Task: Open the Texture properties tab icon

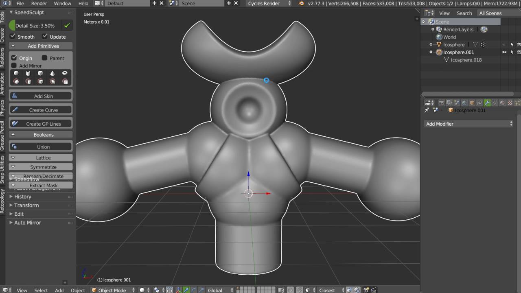Action: coord(510,103)
